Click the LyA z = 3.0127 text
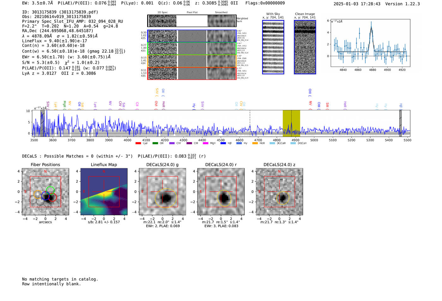442x301 pixels. pyautogui.click(x=39, y=73)
